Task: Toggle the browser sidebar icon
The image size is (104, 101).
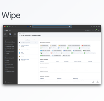Action: point(10,27)
